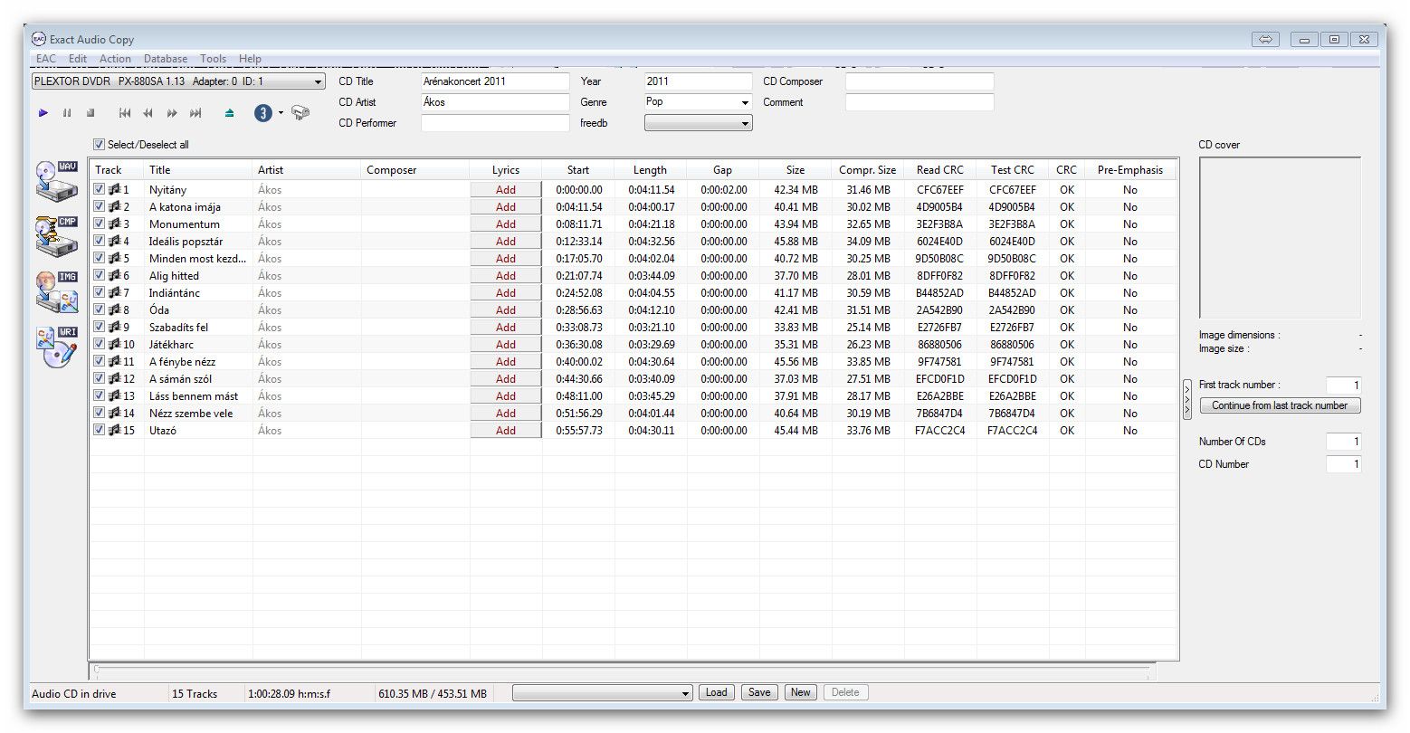Click the drive hardware icon in toolbar
Image resolution: width=1410 pixels, height=733 pixels.
click(x=300, y=113)
